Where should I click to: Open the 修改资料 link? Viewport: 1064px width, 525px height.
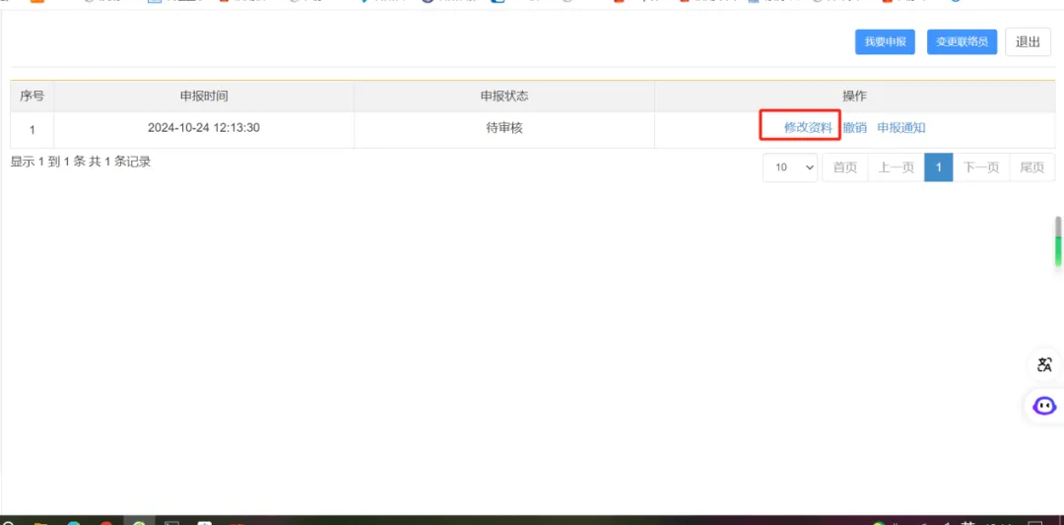(808, 128)
